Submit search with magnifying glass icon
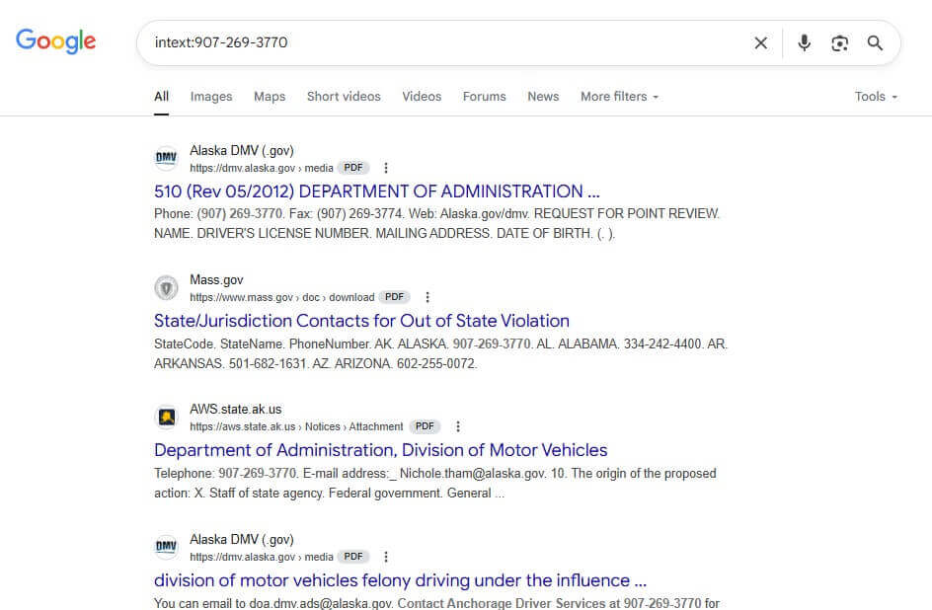Viewport: 932px width, 610px height. (875, 42)
